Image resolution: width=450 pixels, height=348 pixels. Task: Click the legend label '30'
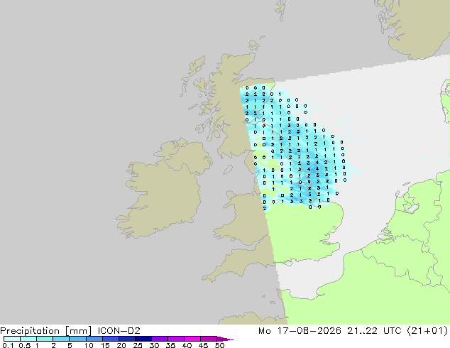[x=154, y=345]
